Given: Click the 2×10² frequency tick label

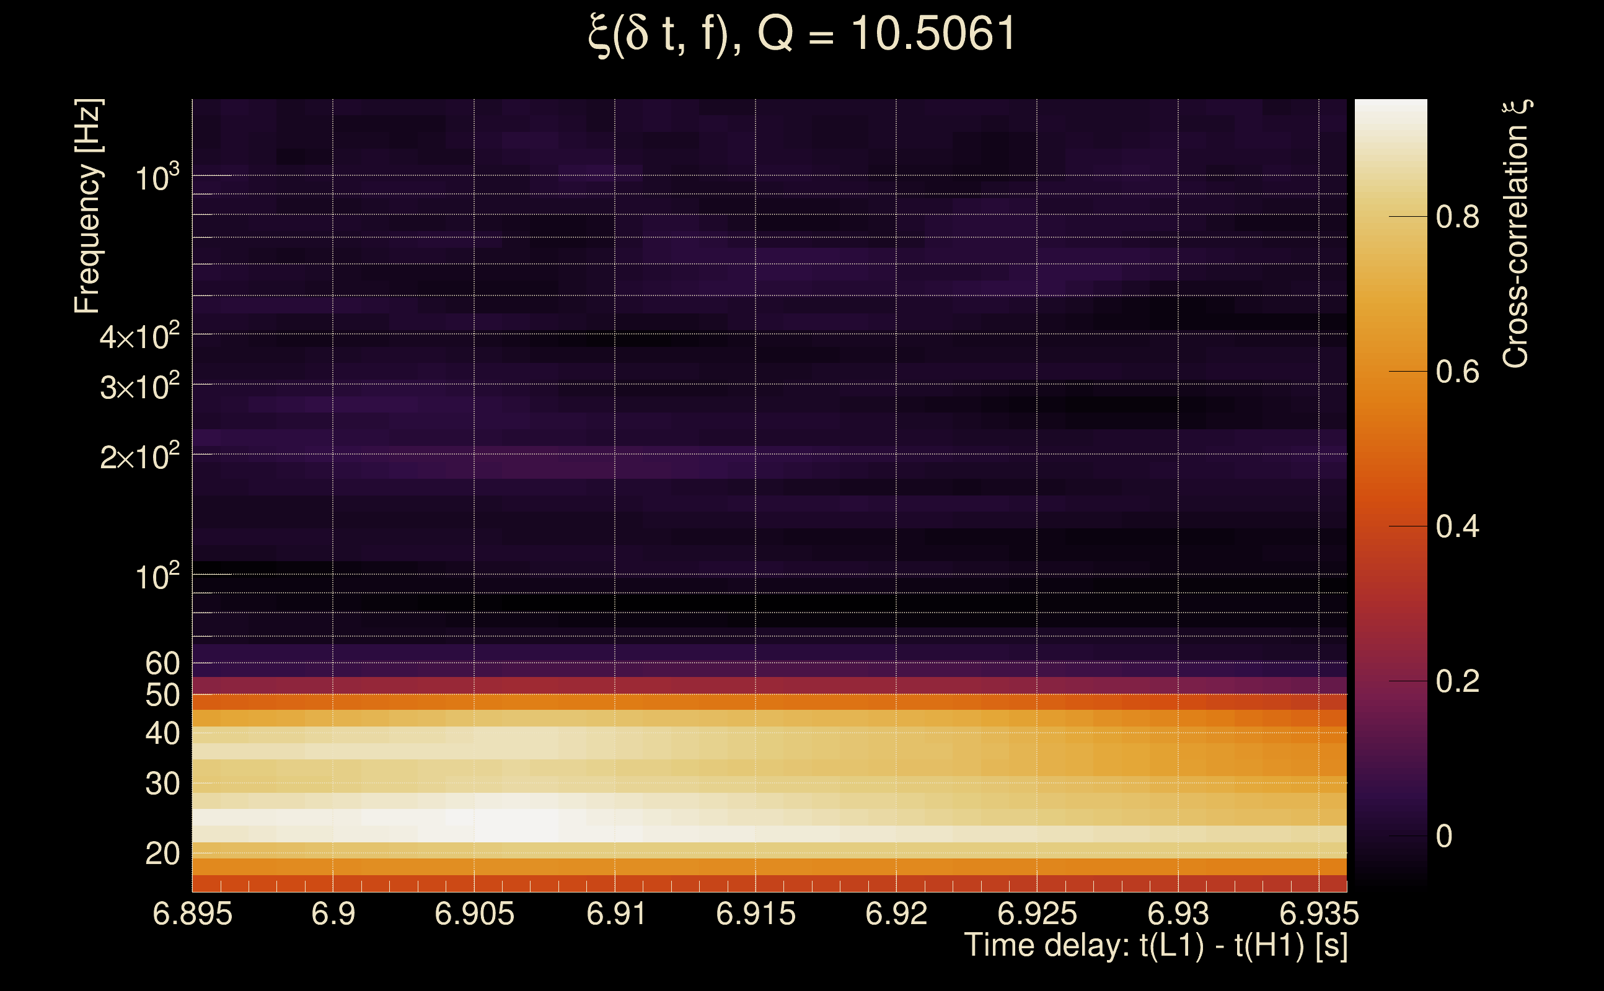Looking at the screenshot, I should pos(139,456).
